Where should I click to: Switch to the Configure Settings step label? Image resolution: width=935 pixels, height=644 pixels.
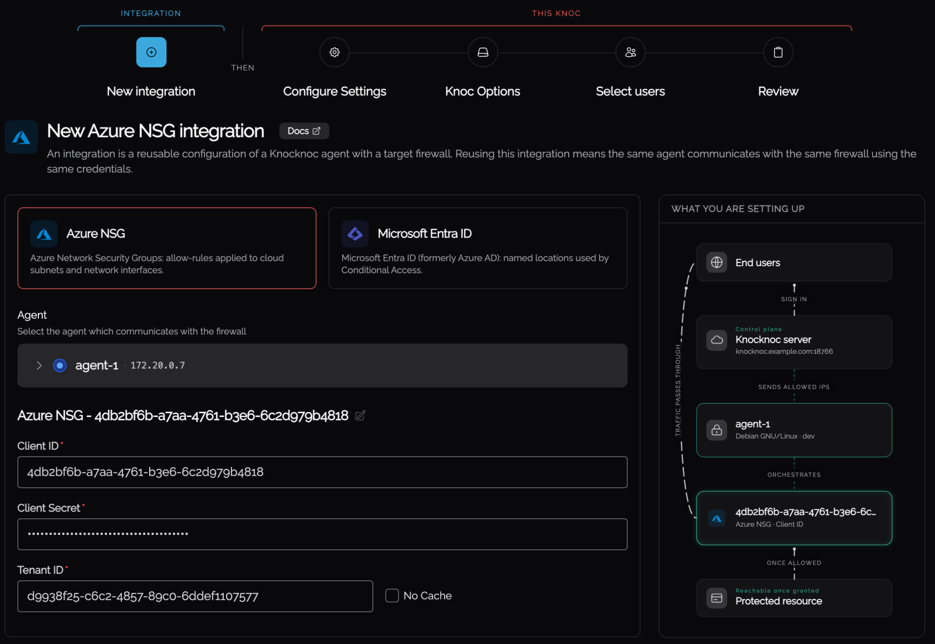click(334, 91)
